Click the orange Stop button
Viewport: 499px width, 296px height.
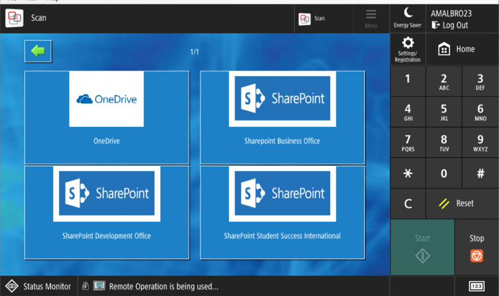point(476,247)
